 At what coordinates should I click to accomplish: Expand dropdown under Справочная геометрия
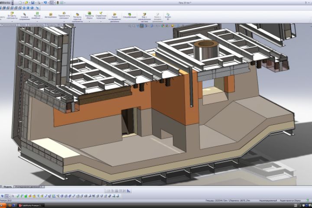coord(101,21)
